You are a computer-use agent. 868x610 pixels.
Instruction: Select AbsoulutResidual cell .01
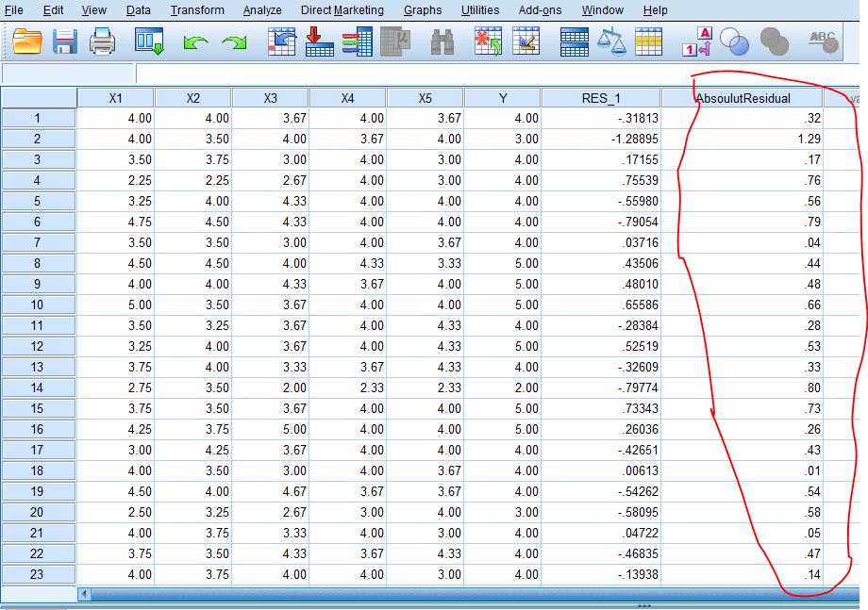[x=743, y=470]
